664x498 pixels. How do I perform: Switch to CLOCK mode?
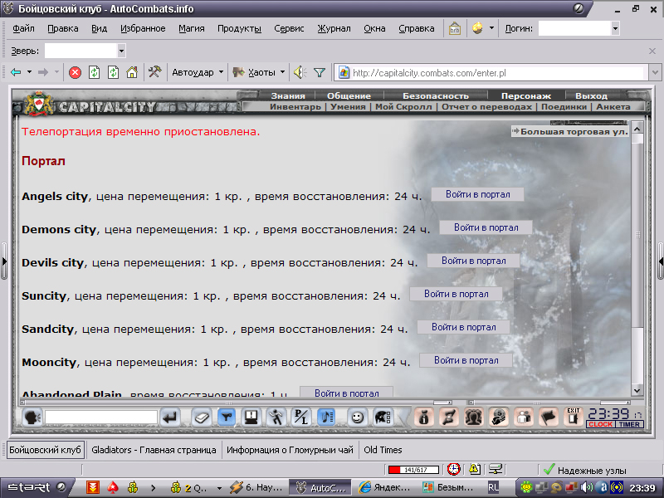point(600,424)
